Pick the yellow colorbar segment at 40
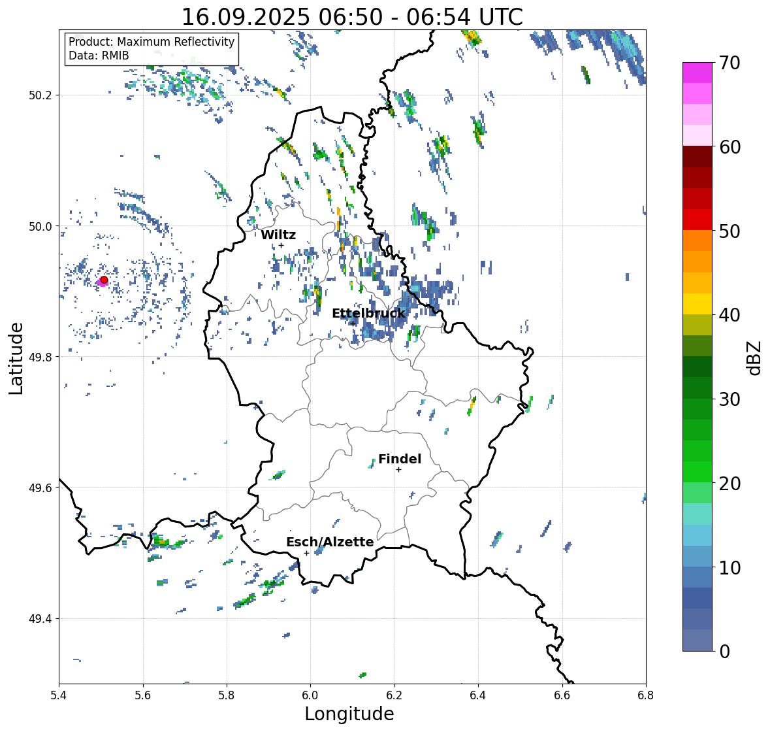The height and width of the screenshot is (730, 770). pyautogui.click(x=698, y=304)
